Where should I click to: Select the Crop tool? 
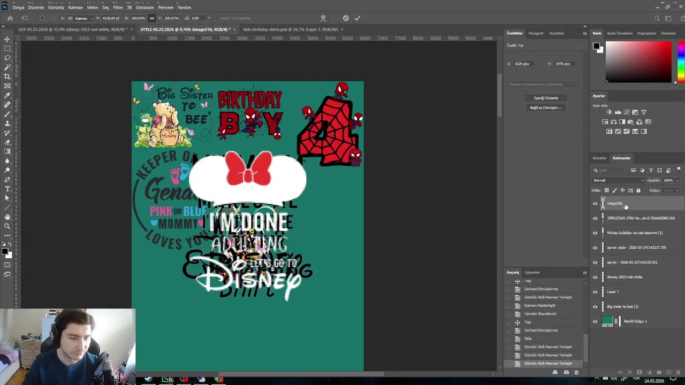coord(7,76)
